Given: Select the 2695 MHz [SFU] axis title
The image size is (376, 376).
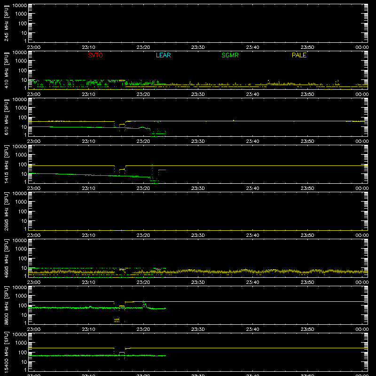Looking at the screenshot, I should pos(7,211).
